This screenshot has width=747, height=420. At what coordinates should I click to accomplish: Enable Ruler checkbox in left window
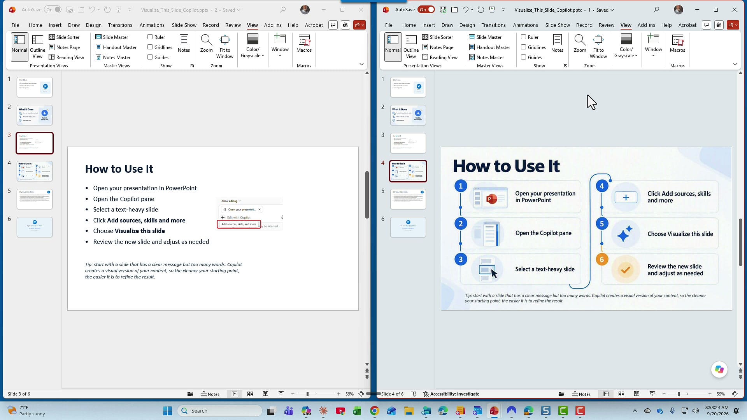coord(150,37)
